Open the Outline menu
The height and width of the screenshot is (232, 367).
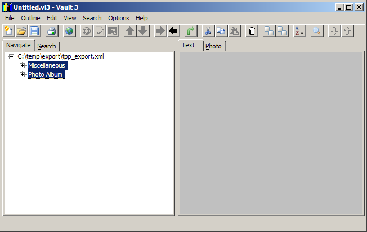pyautogui.click(x=30, y=18)
